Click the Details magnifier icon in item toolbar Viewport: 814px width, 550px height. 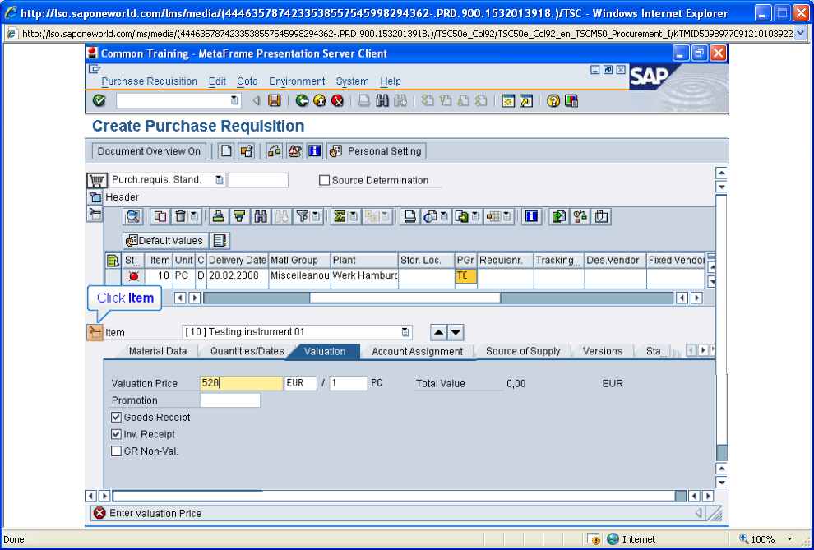pos(133,216)
